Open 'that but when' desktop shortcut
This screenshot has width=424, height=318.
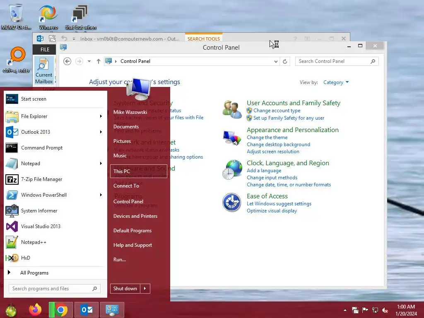[80, 17]
